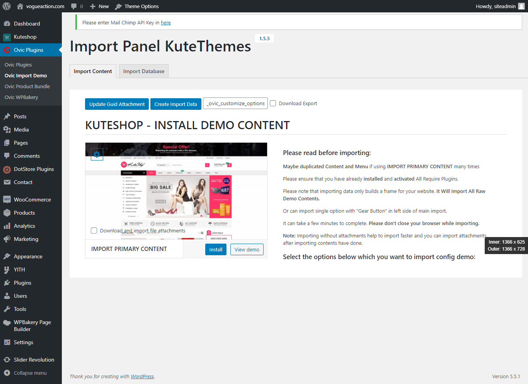Focus the _ovic_customize_options text field
The width and height of the screenshot is (528, 384).
(x=235, y=103)
